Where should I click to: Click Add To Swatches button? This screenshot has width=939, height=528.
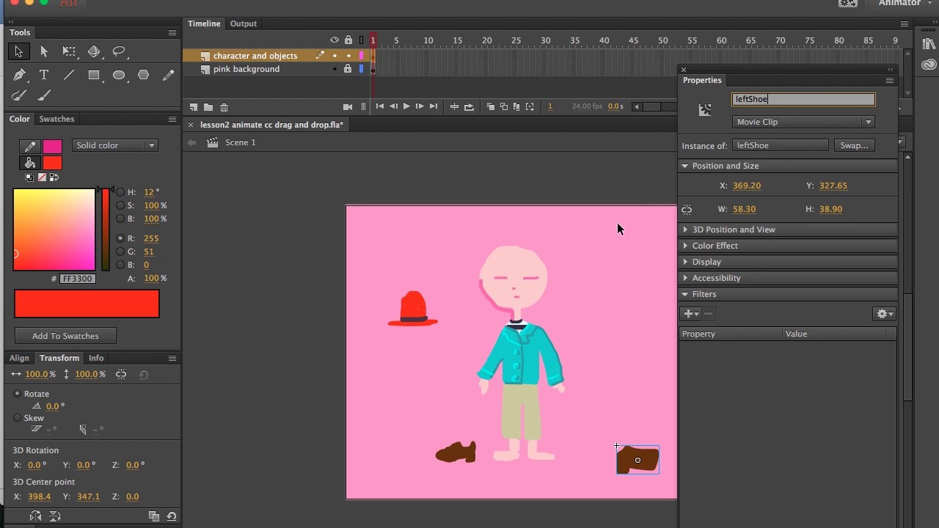[65, 336]
